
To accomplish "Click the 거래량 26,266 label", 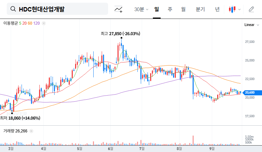I will [15, 131].
